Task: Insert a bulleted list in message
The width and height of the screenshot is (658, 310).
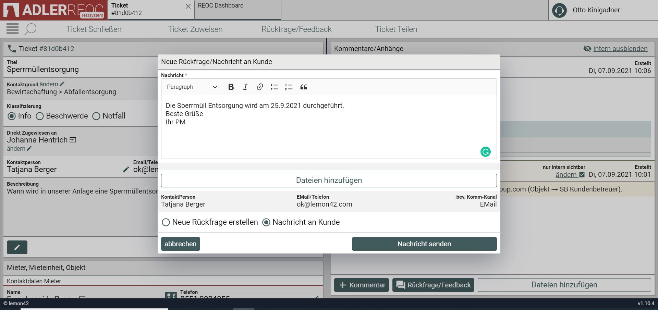Action: (x=274, y=87)
